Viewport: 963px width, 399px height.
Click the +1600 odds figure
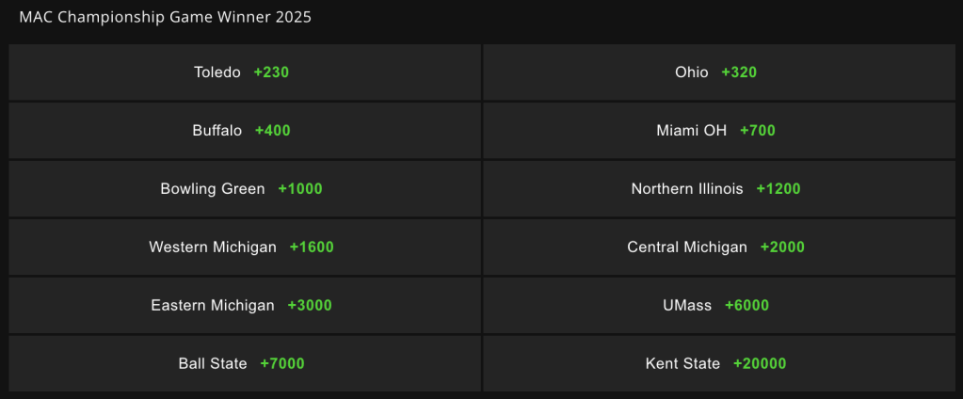[312, 247]
